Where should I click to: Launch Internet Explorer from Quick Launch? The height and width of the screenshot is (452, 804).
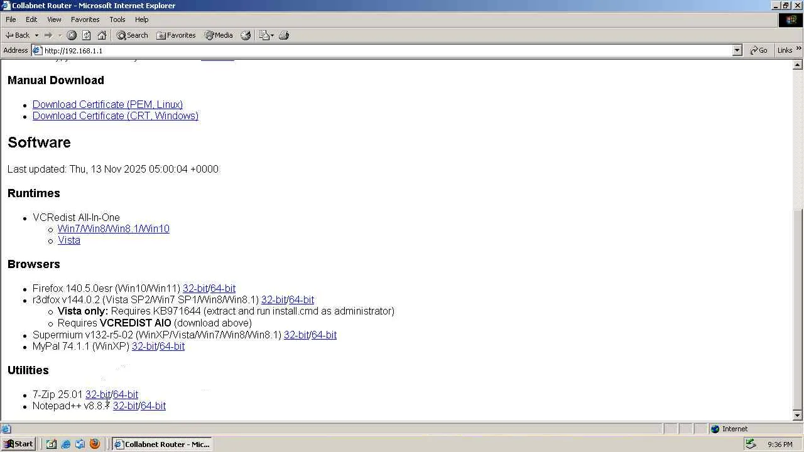pos(66,444)
